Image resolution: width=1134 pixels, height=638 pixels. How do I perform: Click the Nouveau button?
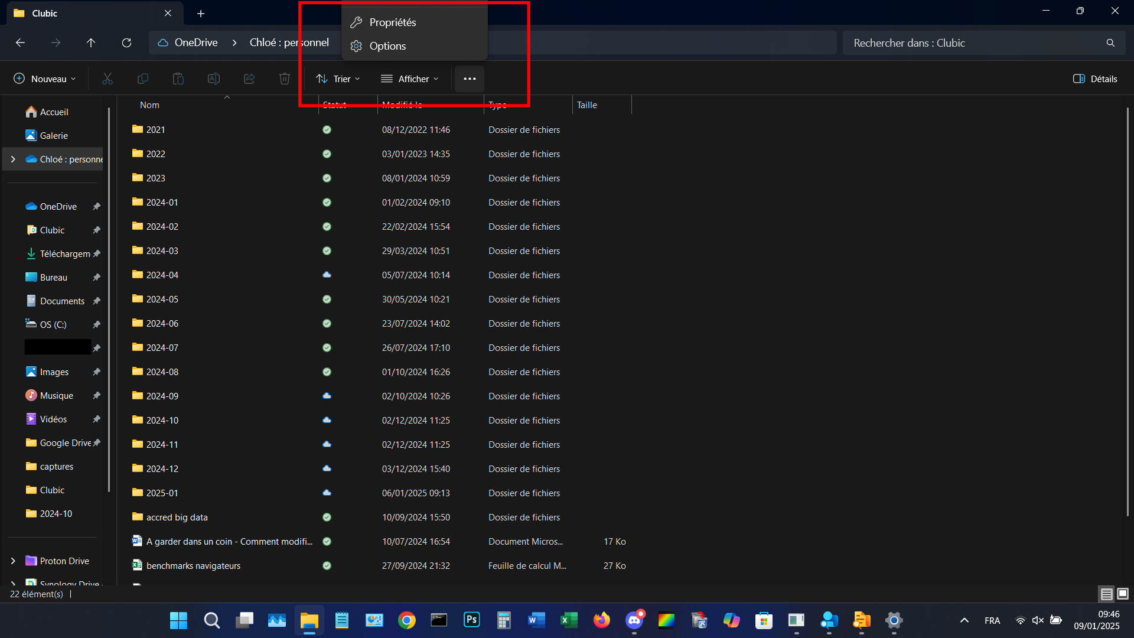pos(45,79)
